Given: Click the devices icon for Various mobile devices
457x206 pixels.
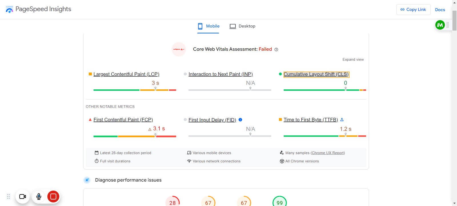Looking at the screenshot, I should click(189, 153).
